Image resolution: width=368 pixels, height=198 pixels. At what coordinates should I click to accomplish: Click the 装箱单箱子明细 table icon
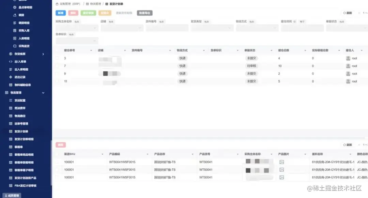click(11, 170)
